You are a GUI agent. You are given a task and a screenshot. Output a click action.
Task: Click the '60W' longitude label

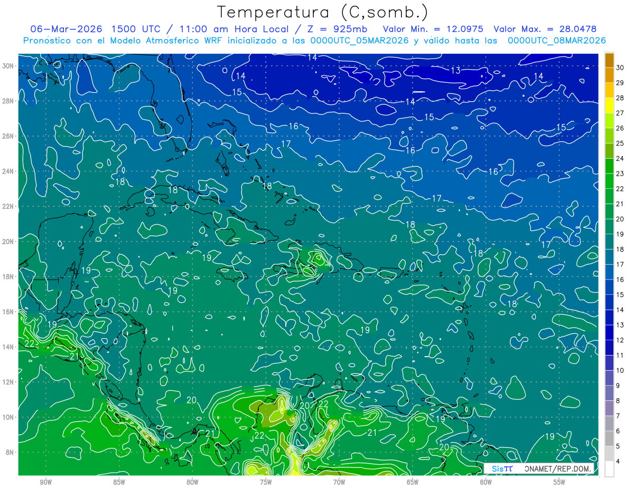point(486,482)
